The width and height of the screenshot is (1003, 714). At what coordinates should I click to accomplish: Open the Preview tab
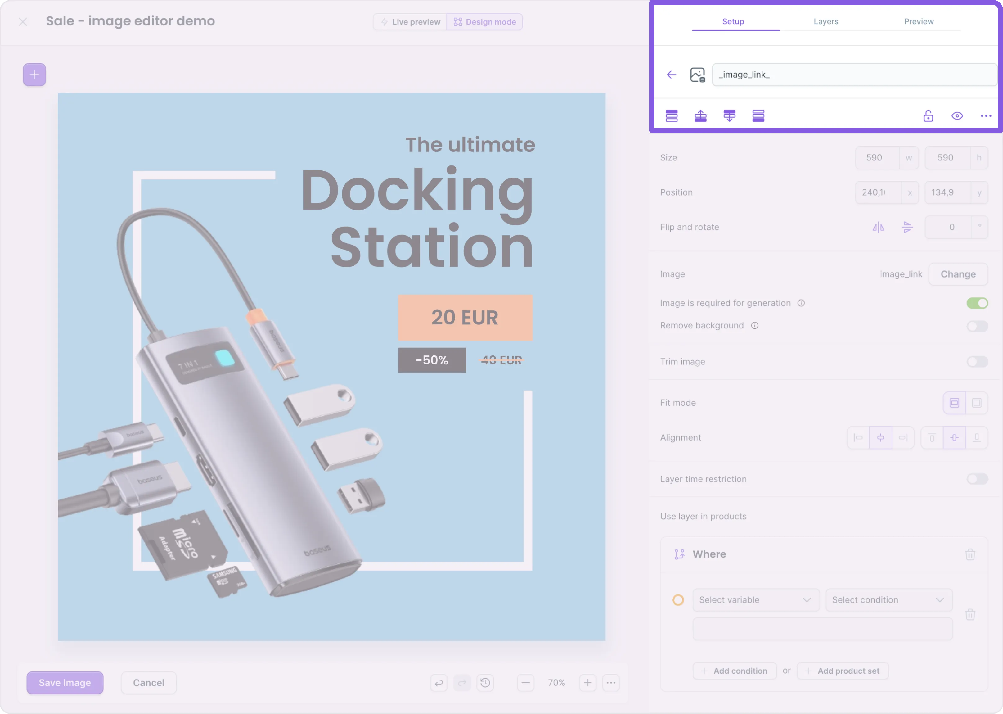pos(919,21)
